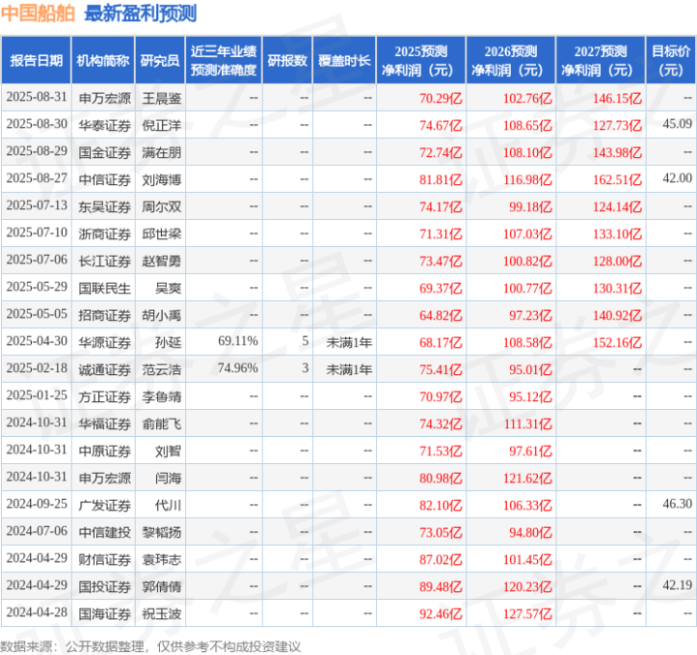Click analyst name 王晨鉴
Viewport: 697px width, 655px height.
(161, 98)
